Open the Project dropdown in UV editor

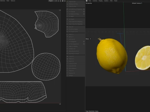tap(52, 1)
